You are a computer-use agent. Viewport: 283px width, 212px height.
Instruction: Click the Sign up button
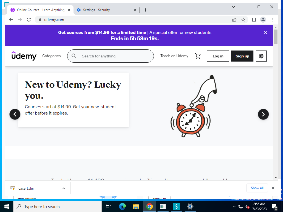pyautogui.click(x=242, y=56)
